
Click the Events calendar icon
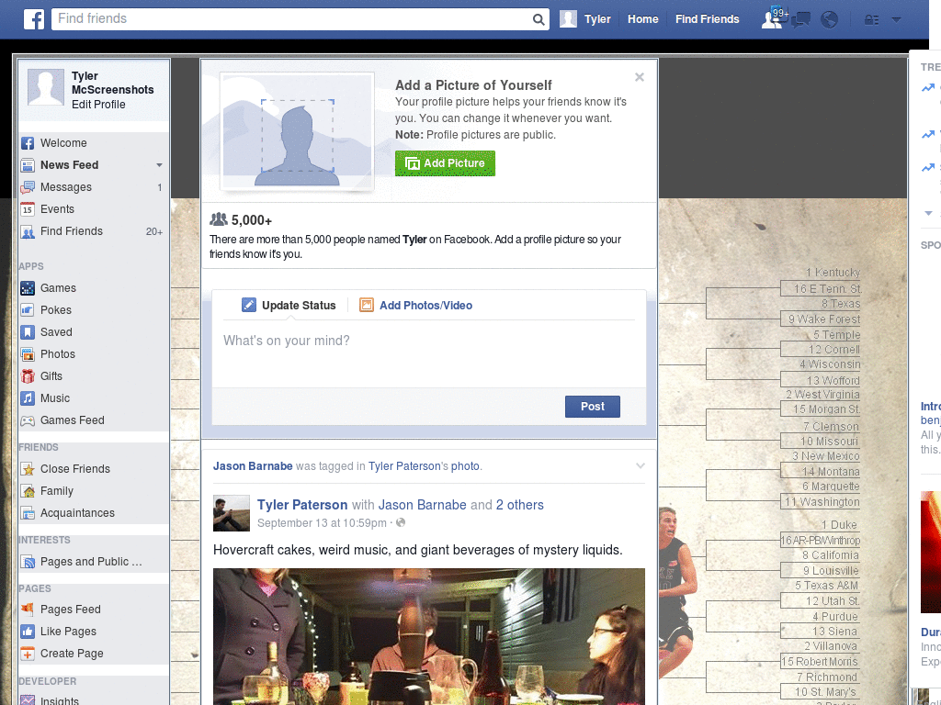pos(28,209)
